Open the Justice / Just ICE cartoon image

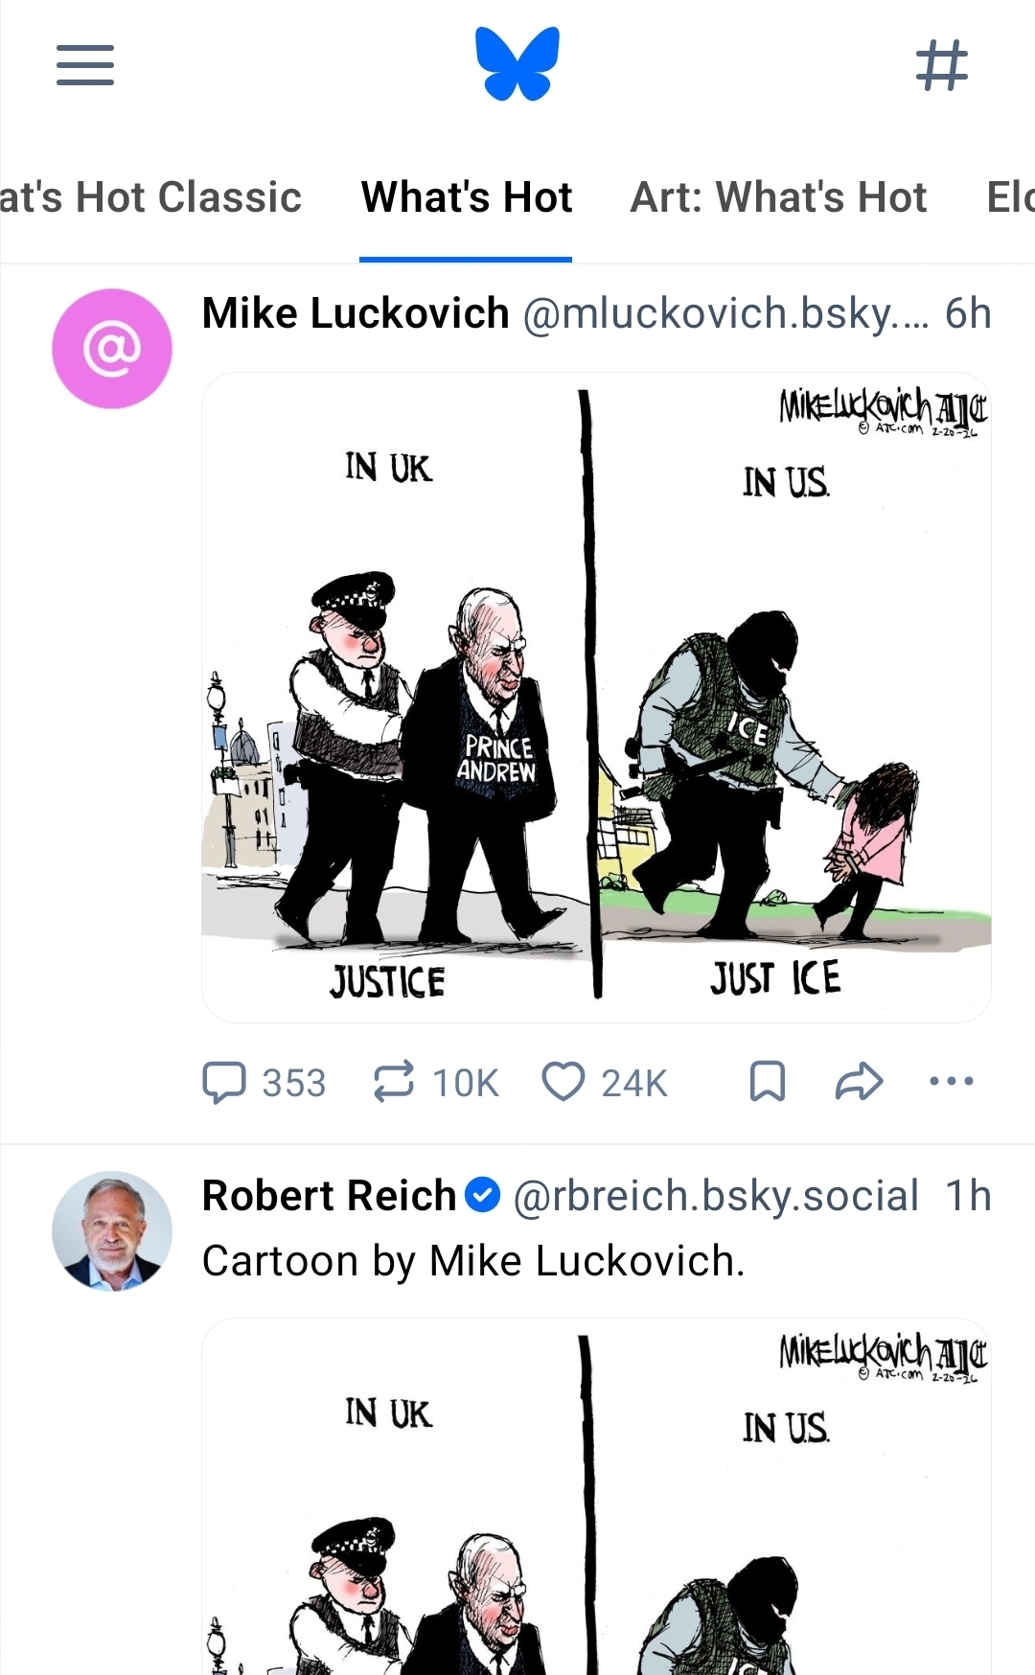[596, 698]
